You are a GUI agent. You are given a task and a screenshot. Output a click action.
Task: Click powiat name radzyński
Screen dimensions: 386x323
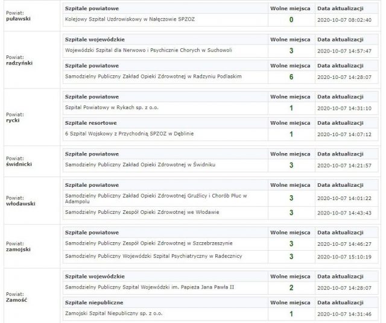tap(19, 63)
